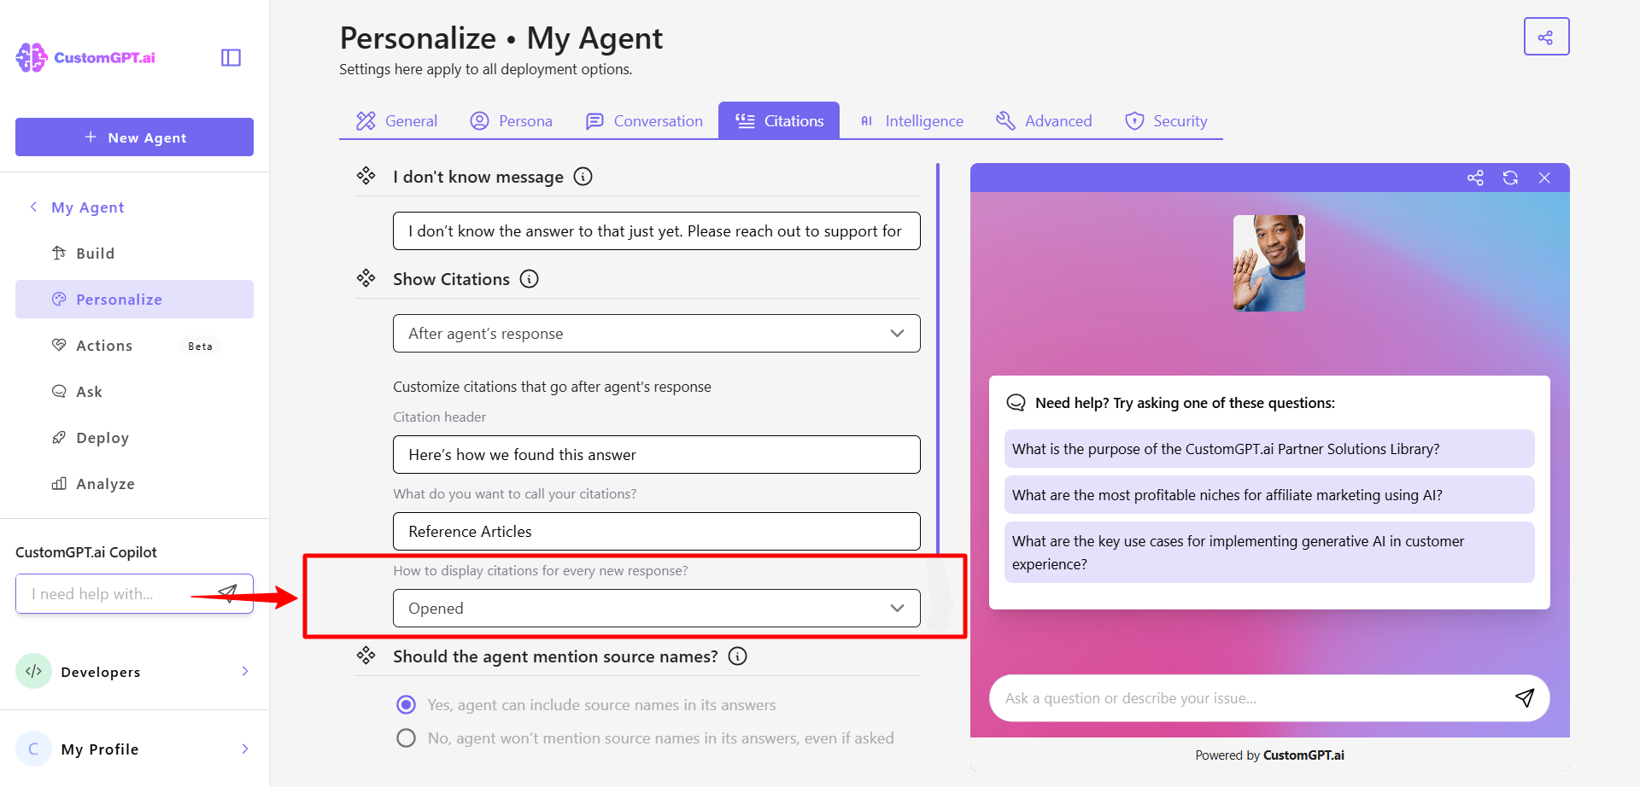Create a New Agent
This screenshot has height=787, width=1640.
(x=134, y=137)
